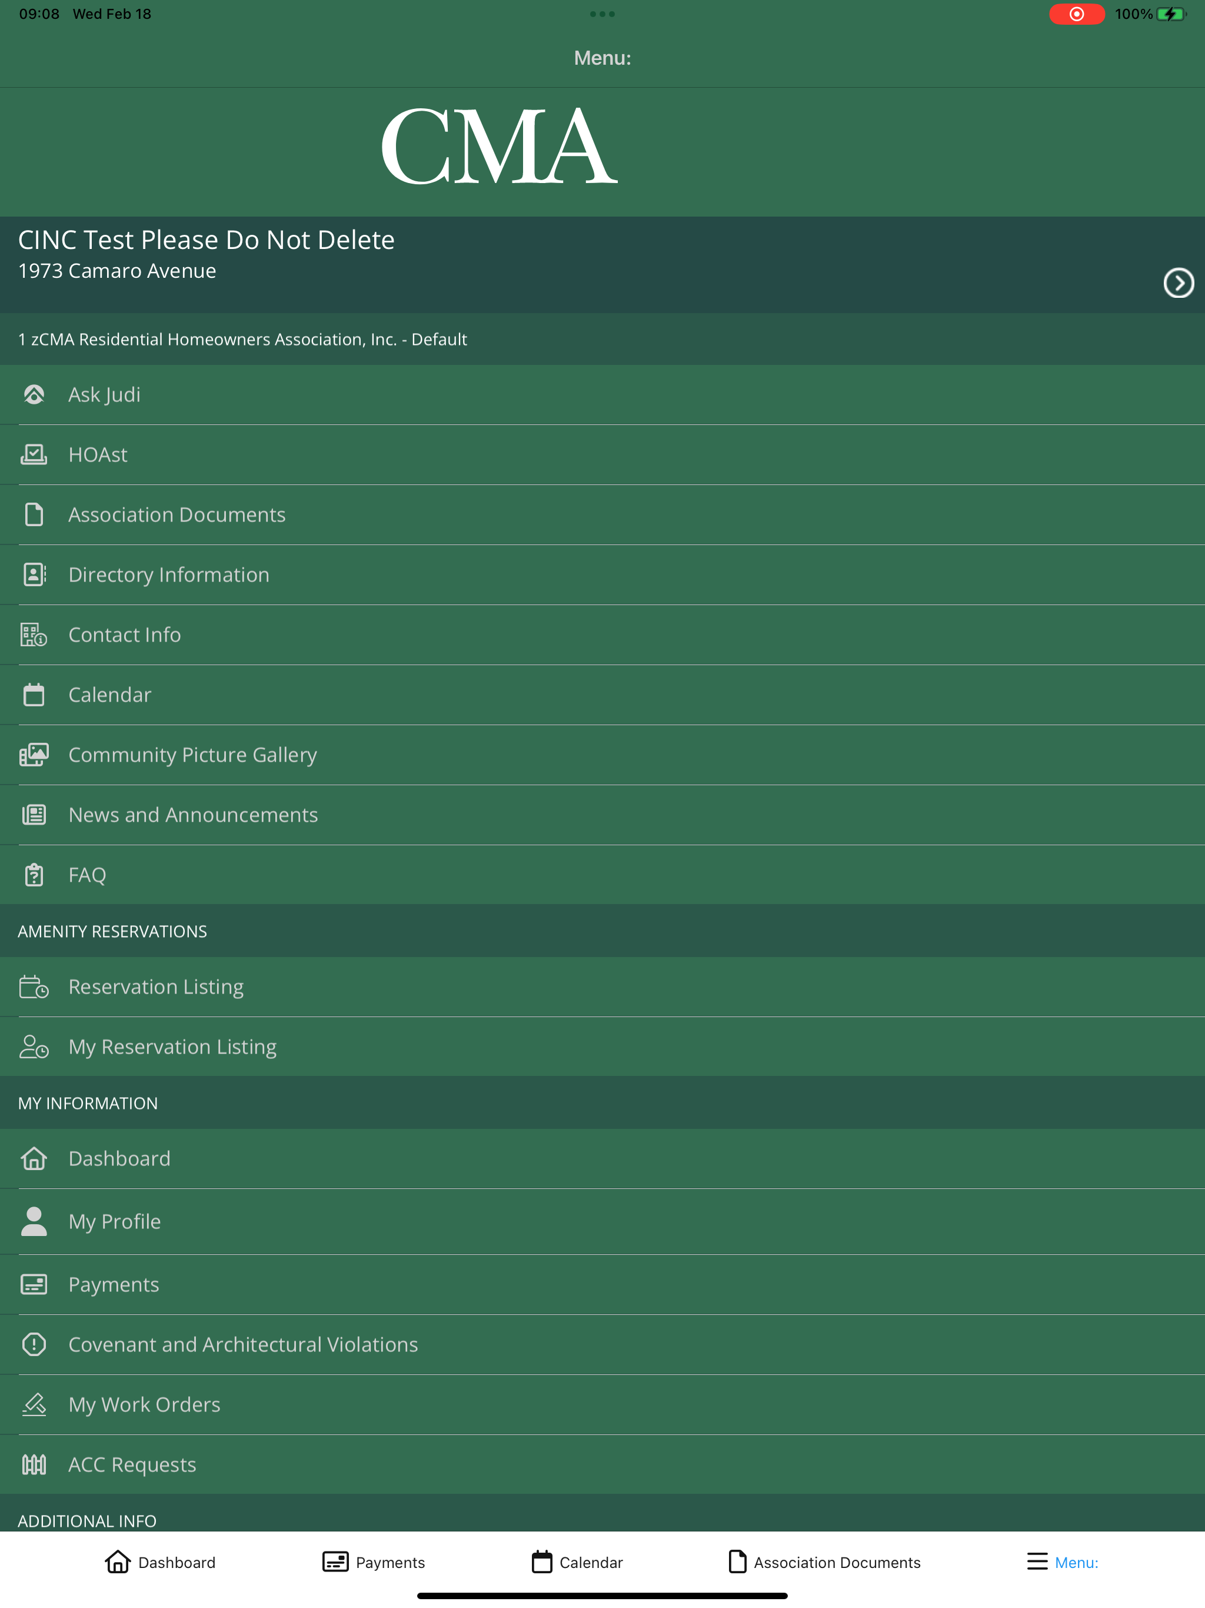
Task: Expand property details with arrow circle
Action: point(1178,283)
